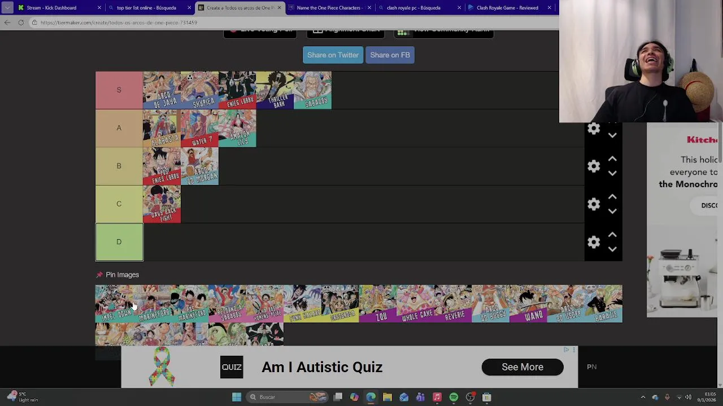The image size is (723, 406).
Task: Open settings gear for tier D row
Action: pyautogui.click(x=594, y=242)
